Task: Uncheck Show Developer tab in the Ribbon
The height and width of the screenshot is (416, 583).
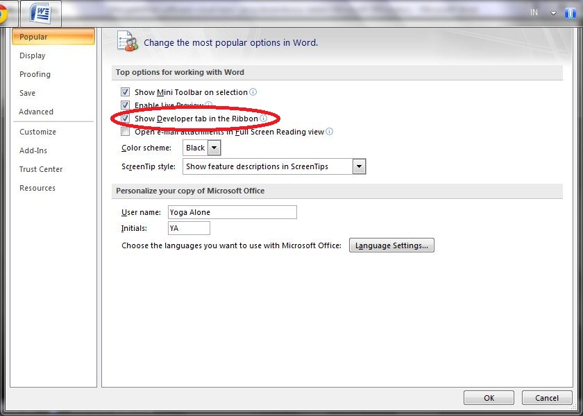Action: [x=126, y=119]
